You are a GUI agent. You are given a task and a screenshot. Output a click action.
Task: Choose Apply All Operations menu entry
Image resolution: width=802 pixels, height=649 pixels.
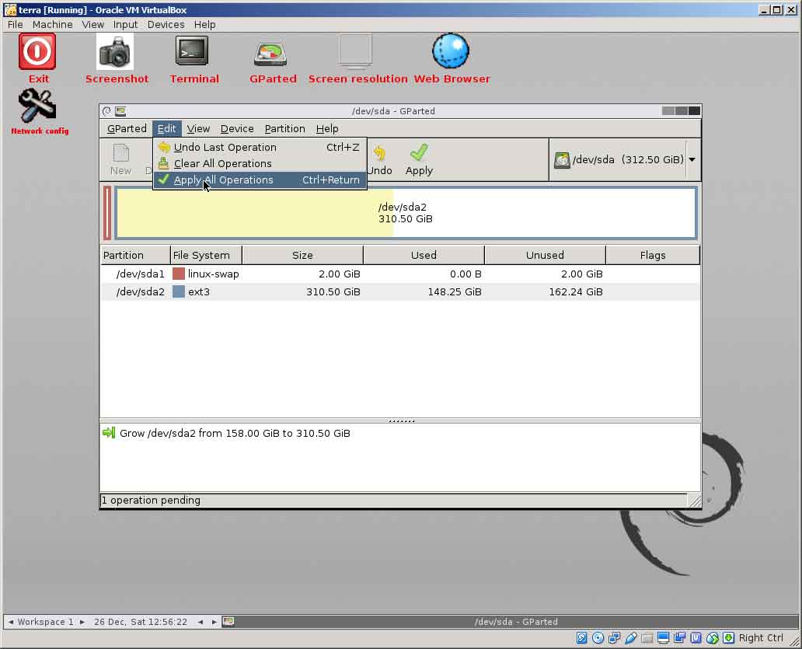click(x=260, y=180)
